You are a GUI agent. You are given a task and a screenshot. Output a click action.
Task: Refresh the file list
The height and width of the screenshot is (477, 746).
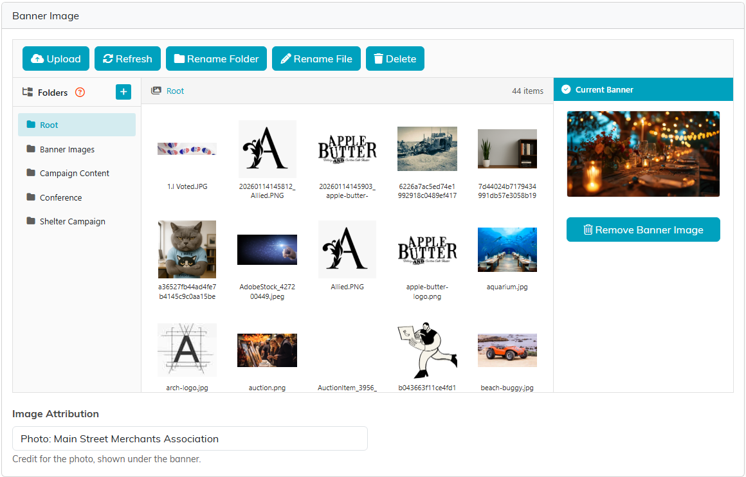[x=127, y=59]
